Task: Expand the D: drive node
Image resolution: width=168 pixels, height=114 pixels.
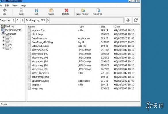Action: (3, 41)
